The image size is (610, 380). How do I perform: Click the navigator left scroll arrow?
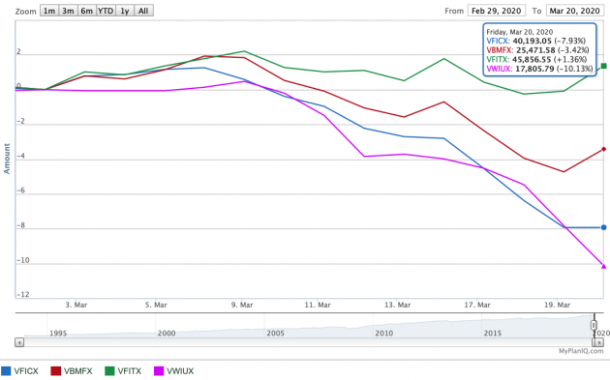pos(19,342)
